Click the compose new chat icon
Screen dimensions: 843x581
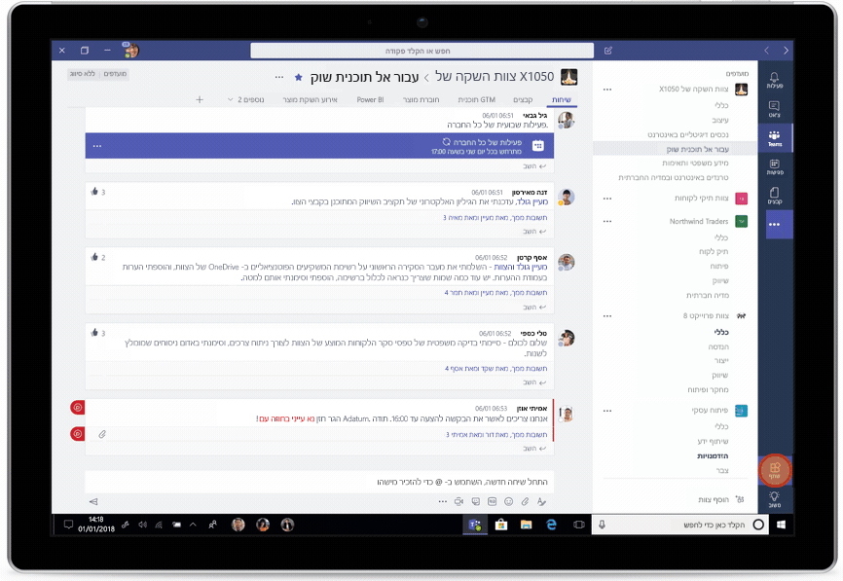tap(608, 51)
